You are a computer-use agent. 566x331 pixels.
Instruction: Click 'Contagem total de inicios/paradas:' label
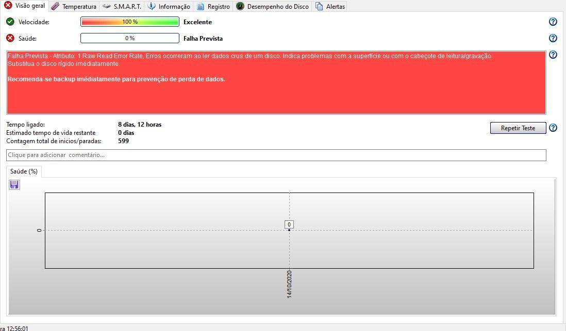pyautogui.click(x=54, y=141)
